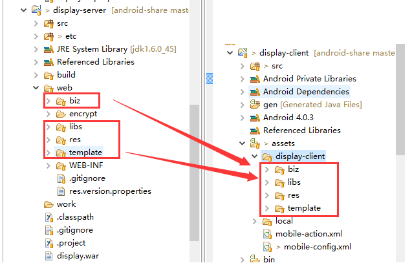Click the JRE System Library icon
The height and width of the screenshot is (274, 412).
pyautogui.click(x=49, y=49)
